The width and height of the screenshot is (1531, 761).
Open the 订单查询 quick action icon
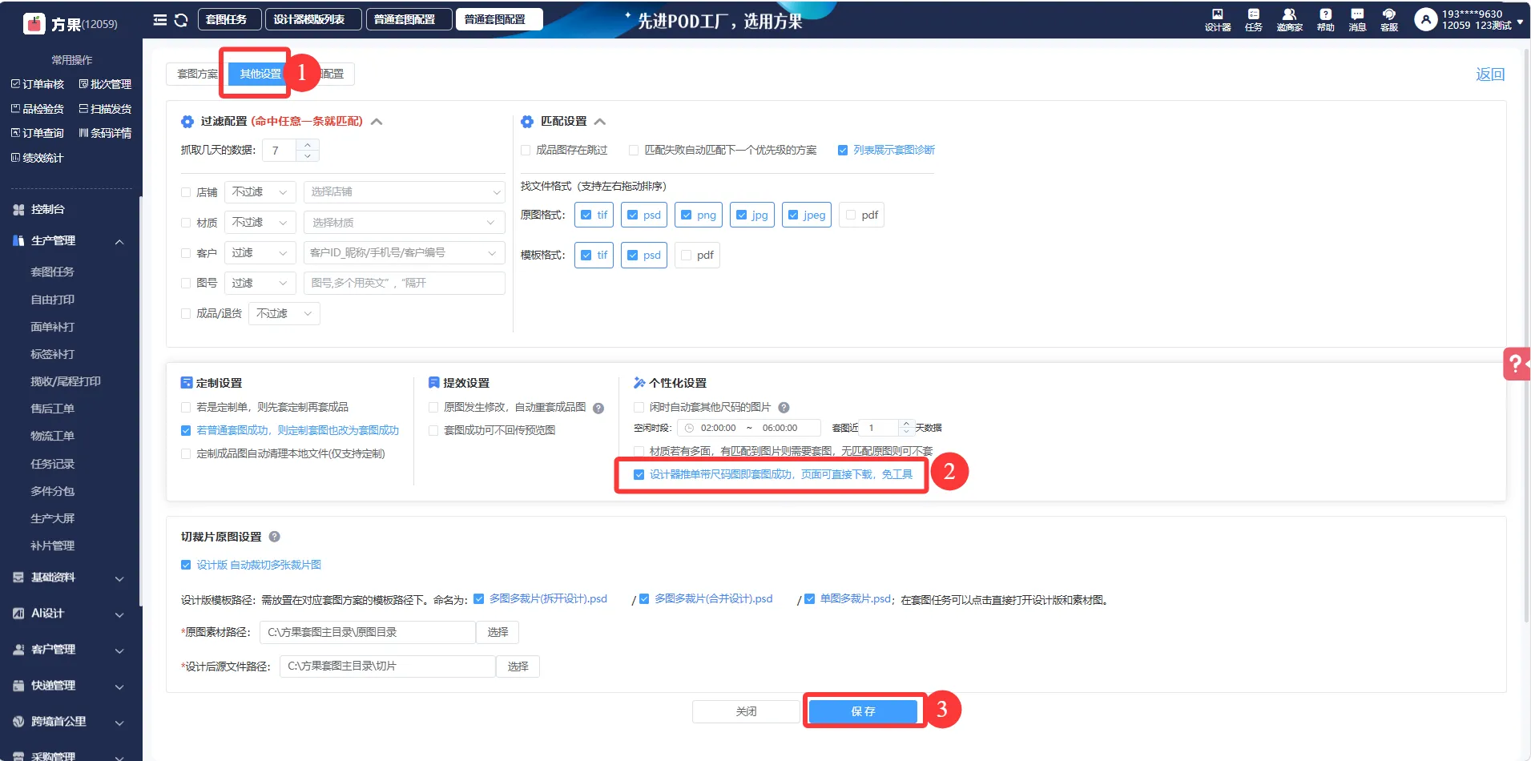coord(15,133)
